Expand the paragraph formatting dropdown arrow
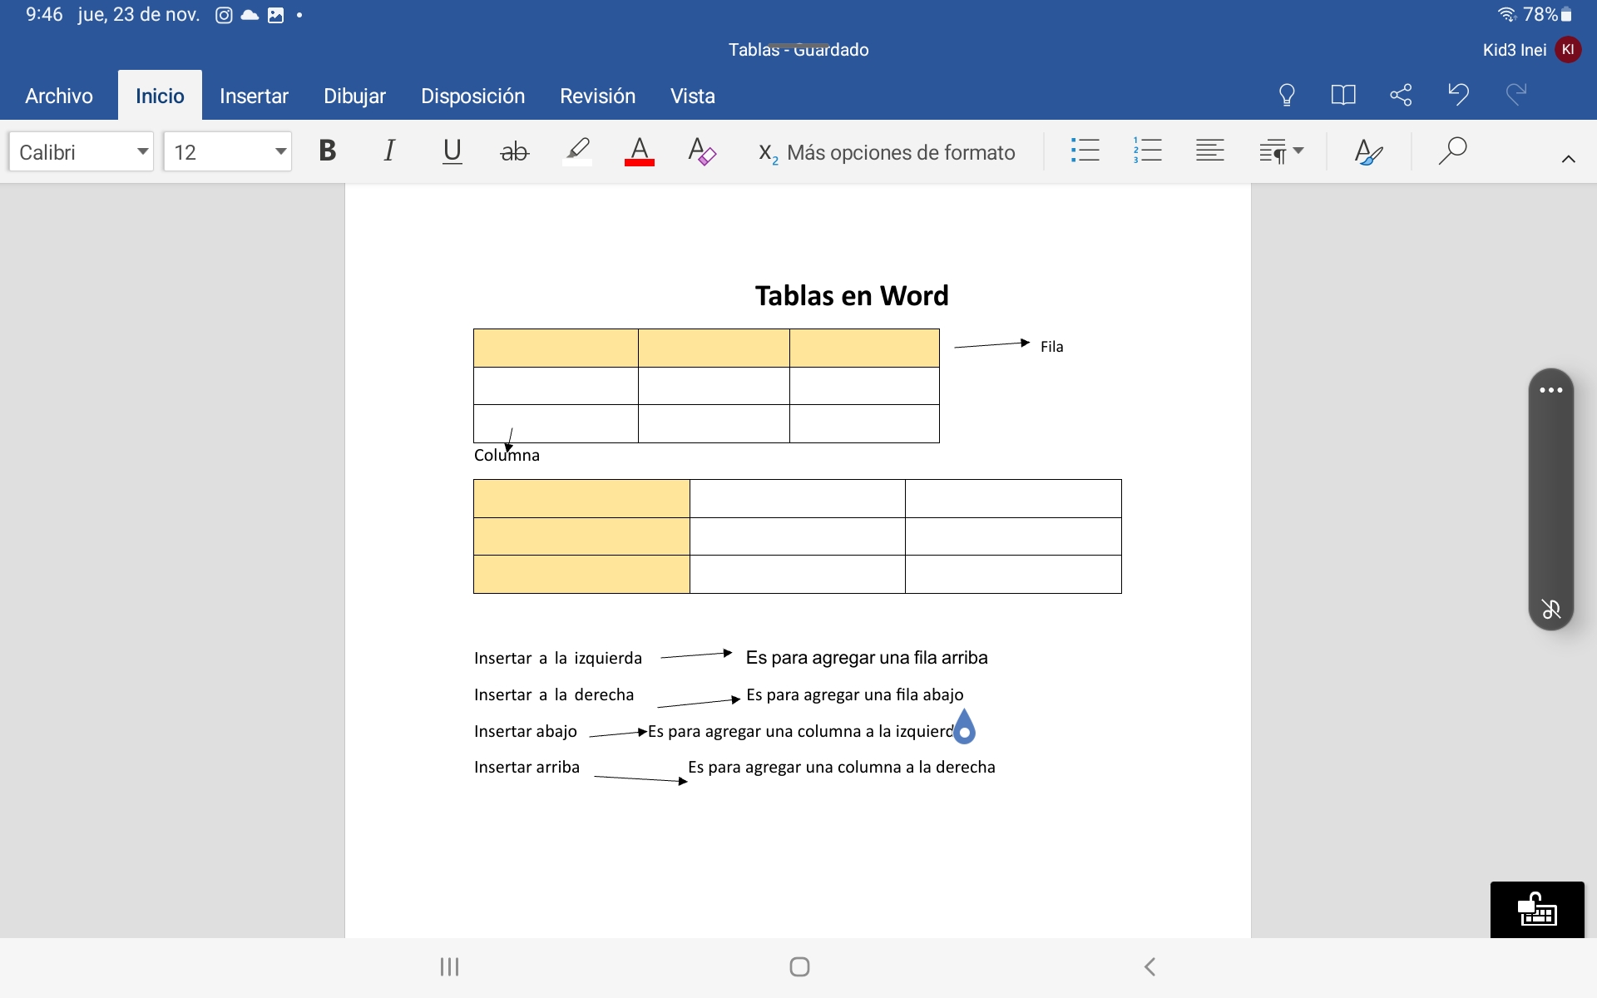1597x998 pixels. (1298, 151)
